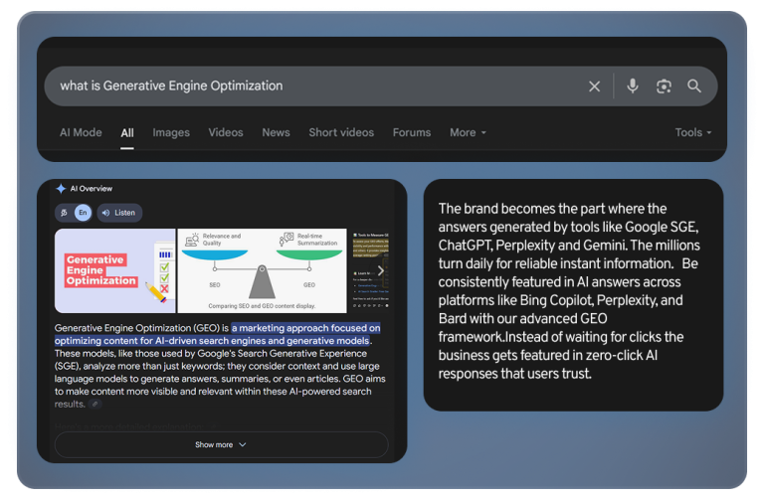Open the Videos tab
Viewport: 764px width, 500px height.
click(x=226, y=132)
